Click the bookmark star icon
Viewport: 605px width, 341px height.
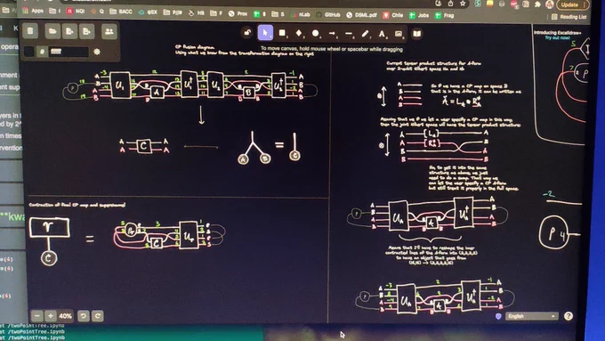point(463,4)
